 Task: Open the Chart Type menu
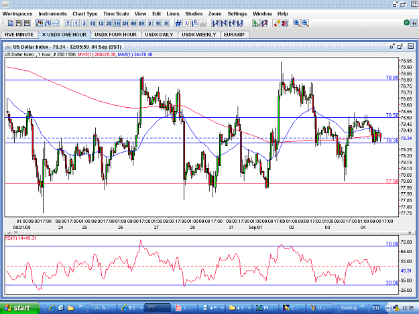(x=85, y=13)
